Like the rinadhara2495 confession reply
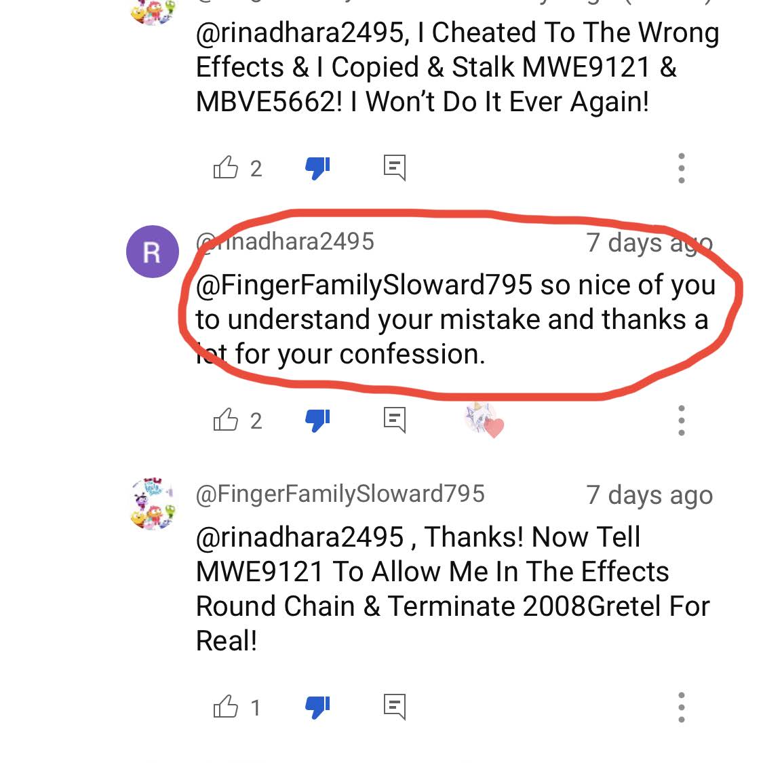Screen dimensions: 763x763 tap(226, 420)
